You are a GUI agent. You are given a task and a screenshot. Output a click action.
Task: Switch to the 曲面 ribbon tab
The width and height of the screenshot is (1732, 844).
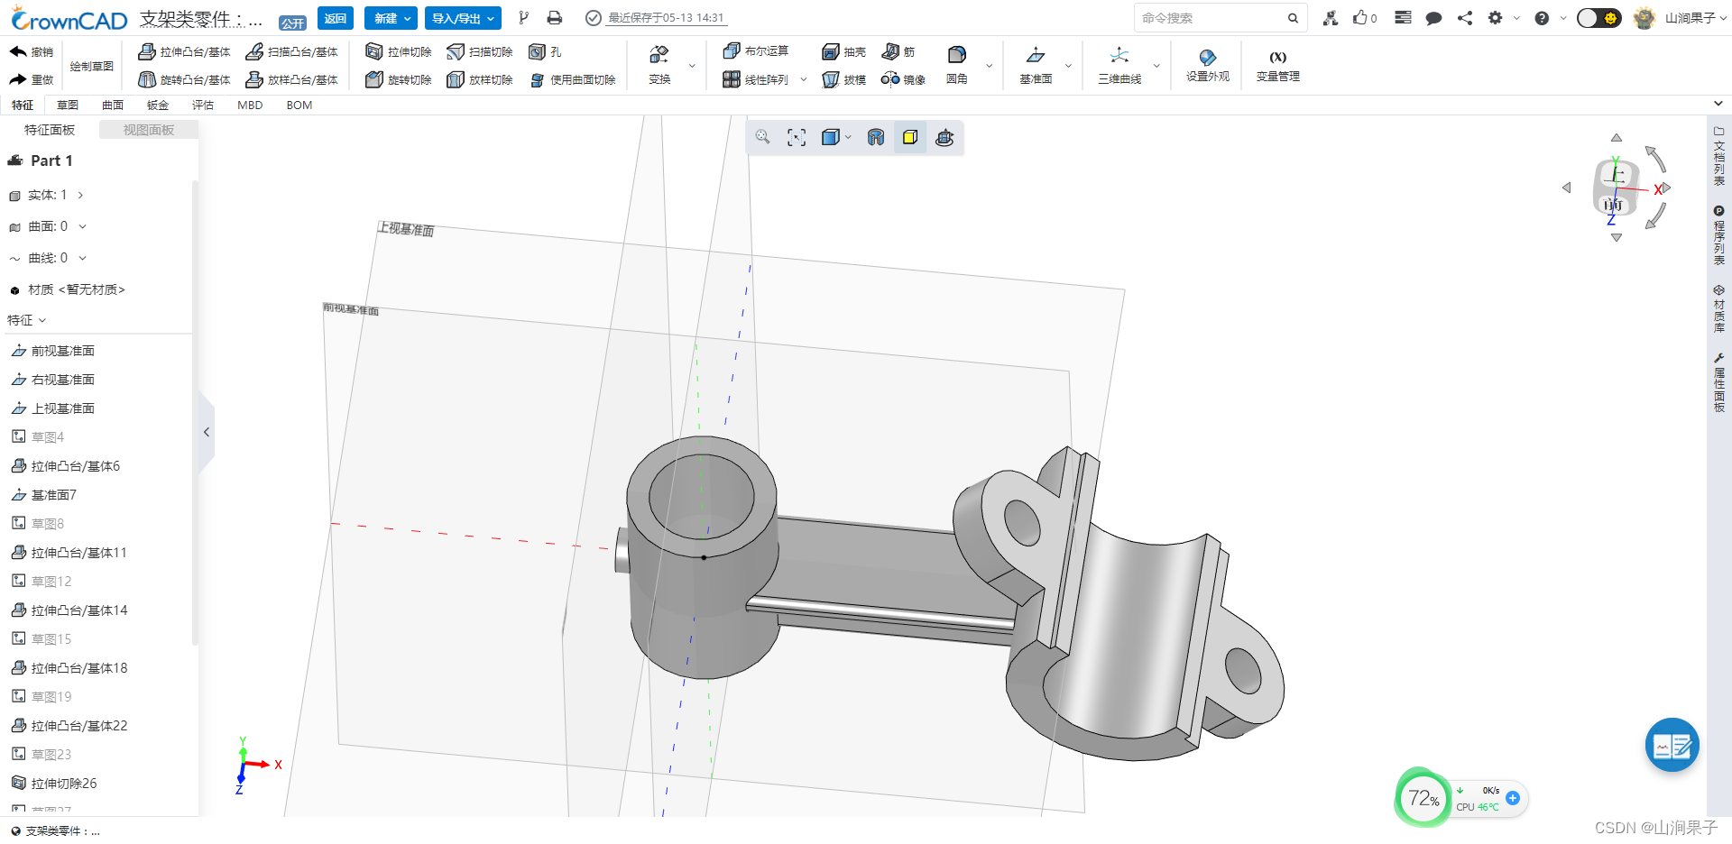pyautogui.click(x=113, y=105)
